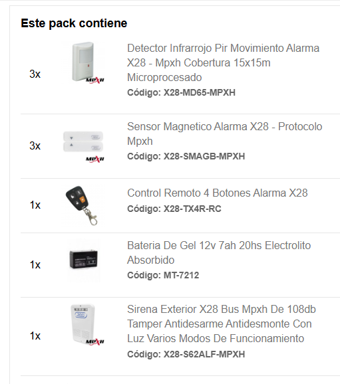This screenshot has height=384, width=340.
Task: Open the magnetic sensor product image
Action: pos(83,146)
